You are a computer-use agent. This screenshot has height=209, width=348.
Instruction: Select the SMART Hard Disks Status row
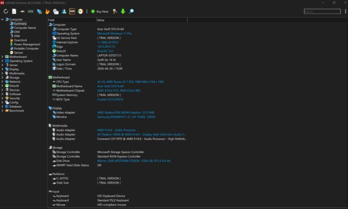pyautogui.click(x=117, y=165)
